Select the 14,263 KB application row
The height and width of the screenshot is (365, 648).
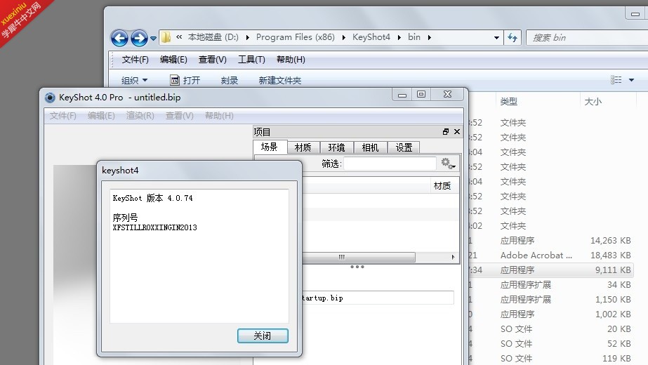551,241
